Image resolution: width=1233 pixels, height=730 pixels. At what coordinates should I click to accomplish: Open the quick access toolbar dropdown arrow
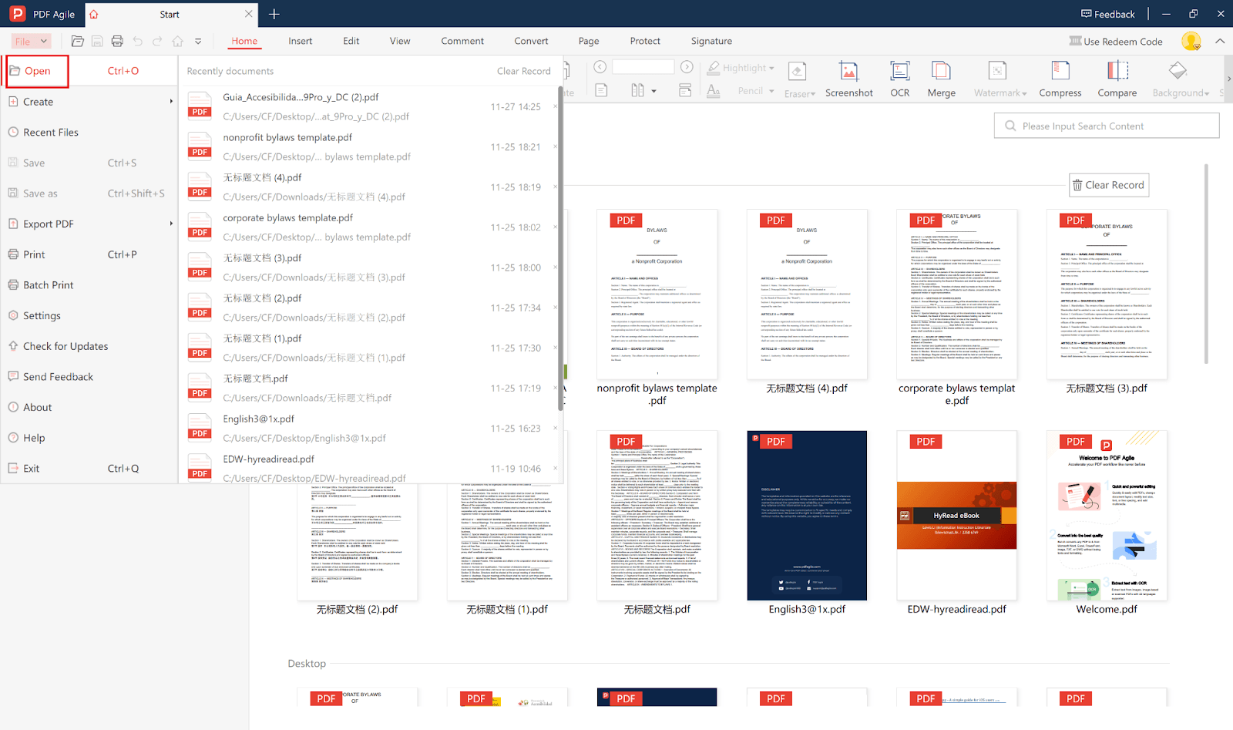click(x=198, y=42)
